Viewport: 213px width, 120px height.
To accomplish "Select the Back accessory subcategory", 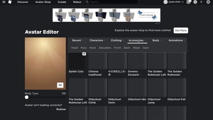I will (x=127, y=48).
